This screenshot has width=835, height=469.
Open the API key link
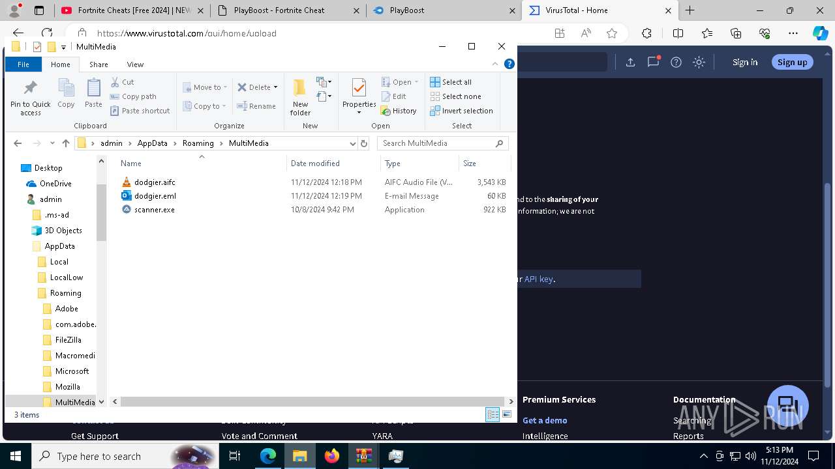[539, 279]
